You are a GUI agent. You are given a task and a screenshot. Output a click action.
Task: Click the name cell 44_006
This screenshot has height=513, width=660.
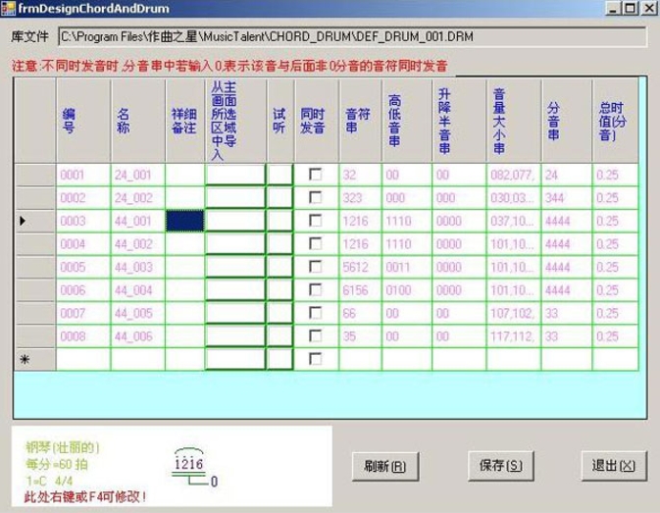click(138, 335)
